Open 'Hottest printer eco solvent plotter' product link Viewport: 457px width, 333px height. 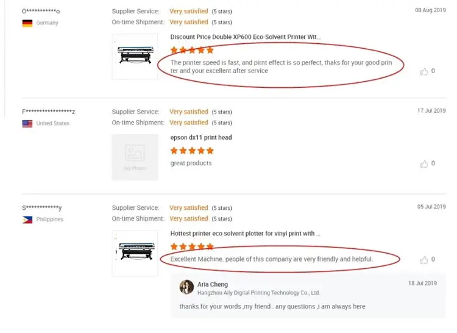245,234
